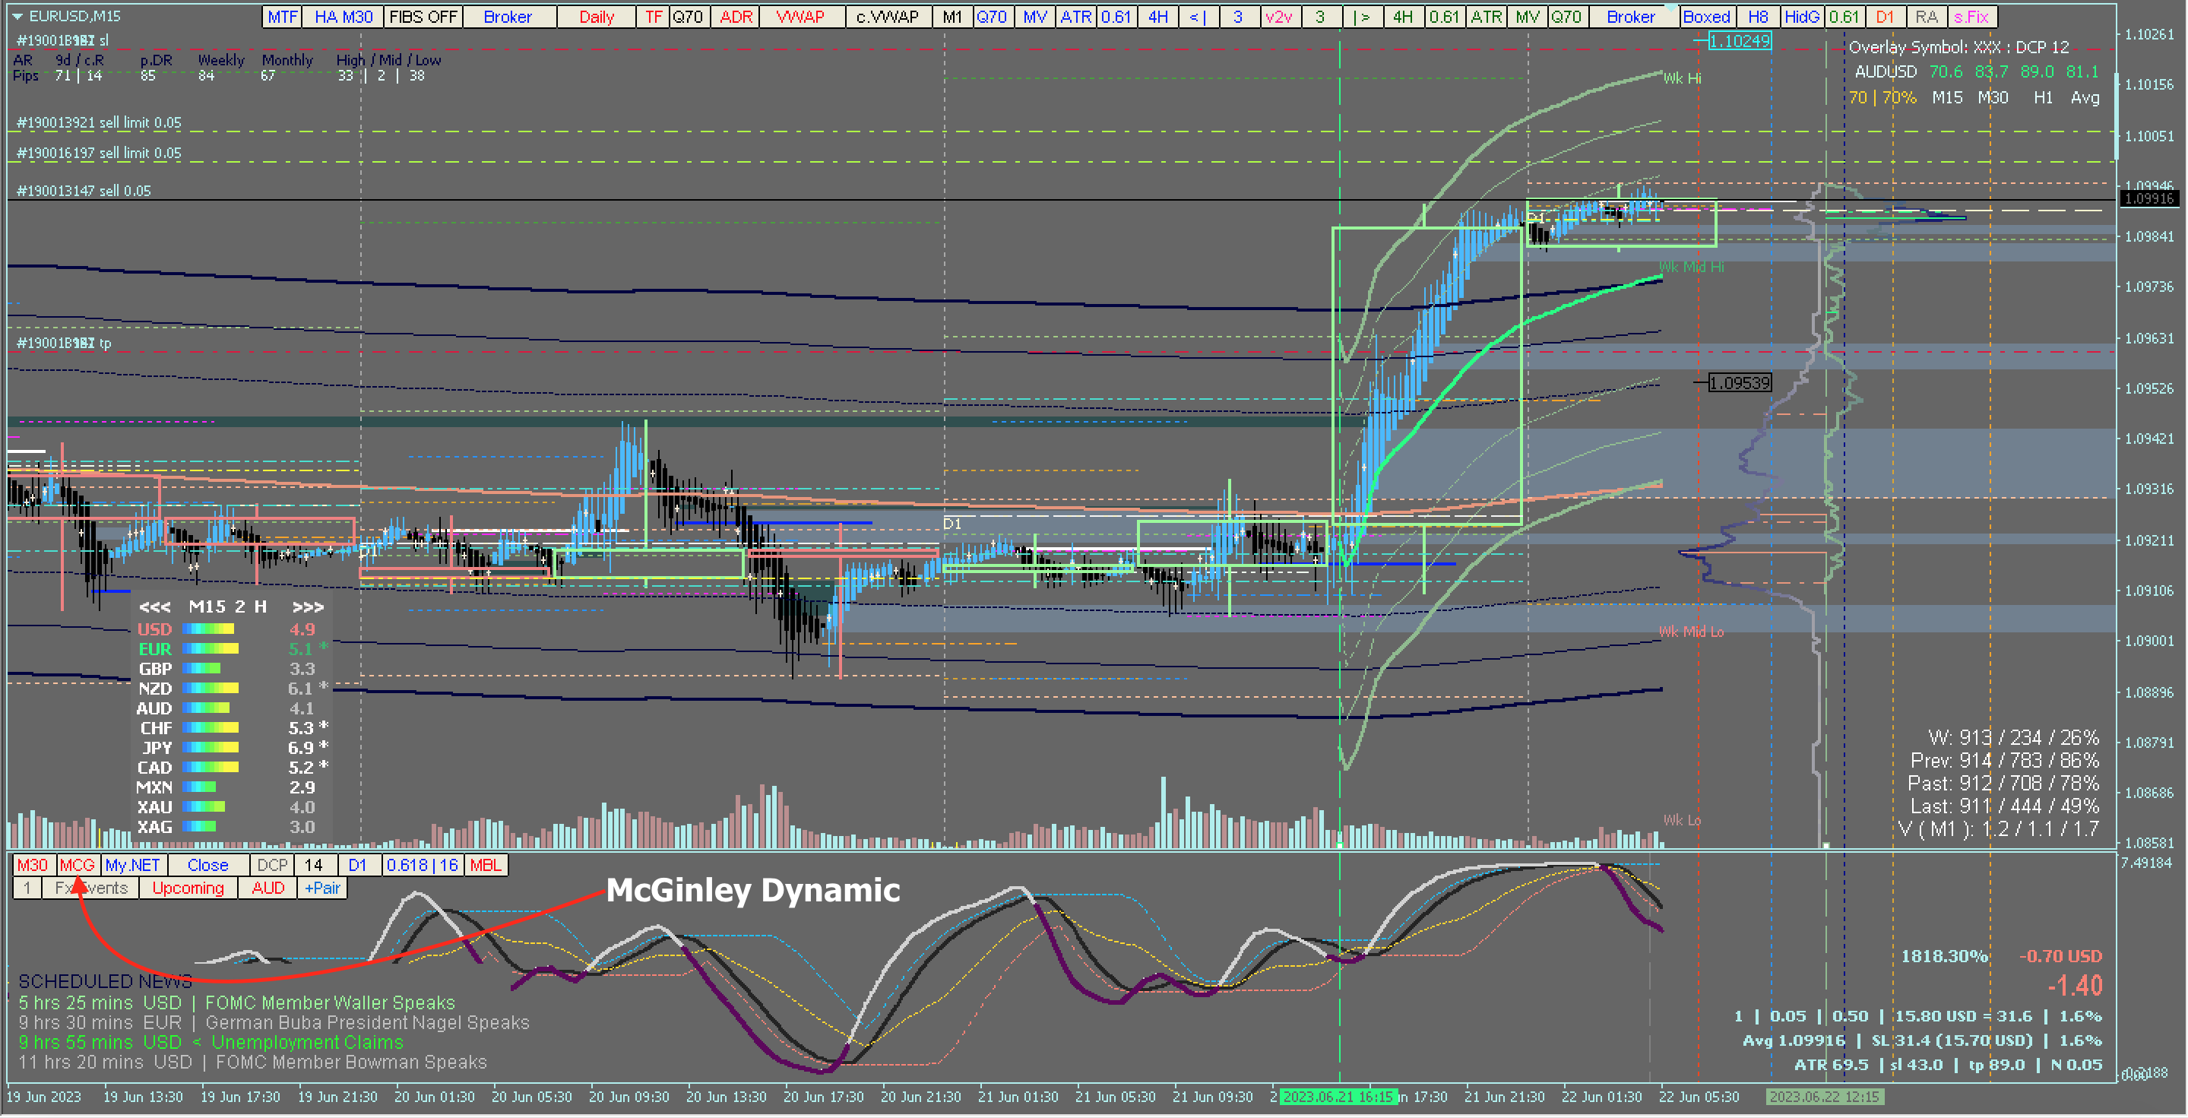The width and height of the screenshot is (2188, 1118).
Task: Toggle the Boxed display button
Action: coord(1706,16)
